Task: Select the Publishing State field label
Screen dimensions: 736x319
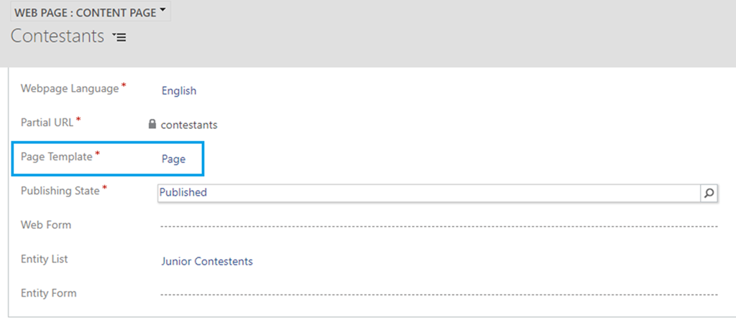Action: [60, 191]
